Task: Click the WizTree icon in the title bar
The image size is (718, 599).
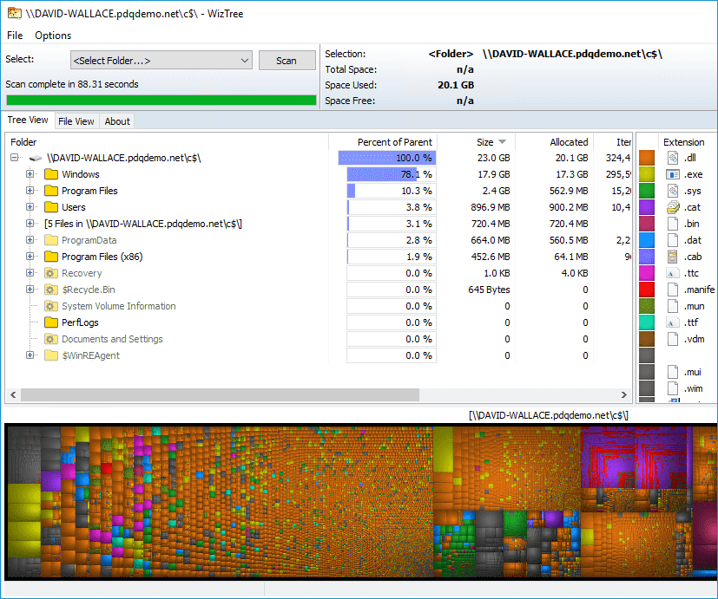Action: coord(14,14)
